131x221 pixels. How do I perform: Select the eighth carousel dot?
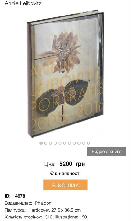click(74, 143)
